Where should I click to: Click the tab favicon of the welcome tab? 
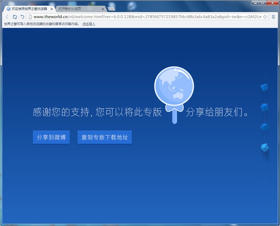(x=8, y=9)
